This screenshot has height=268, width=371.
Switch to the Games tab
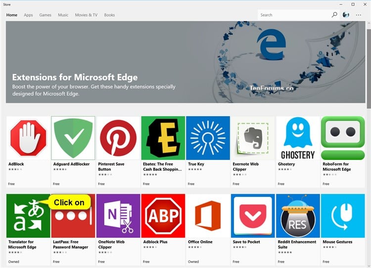tap(45, 15)
